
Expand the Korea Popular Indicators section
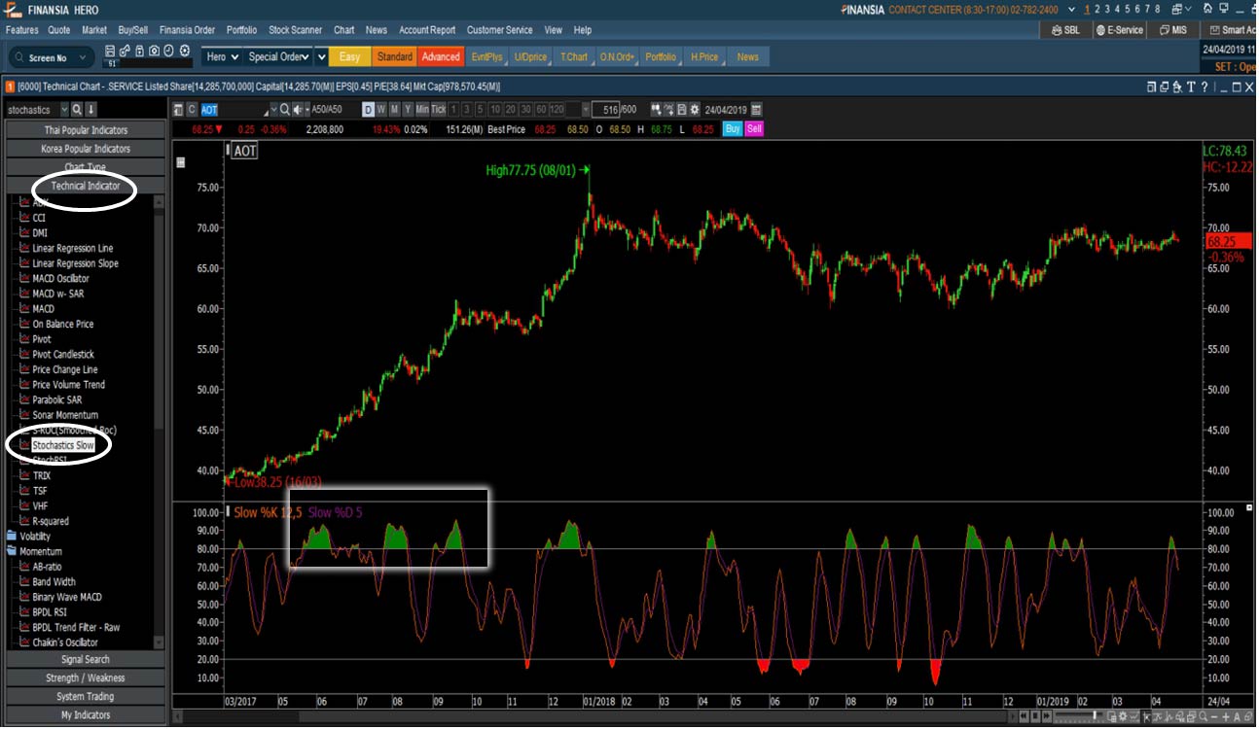coord(86,149)
